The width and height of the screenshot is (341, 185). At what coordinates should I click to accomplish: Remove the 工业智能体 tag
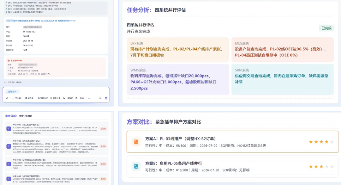click(18, 91)
